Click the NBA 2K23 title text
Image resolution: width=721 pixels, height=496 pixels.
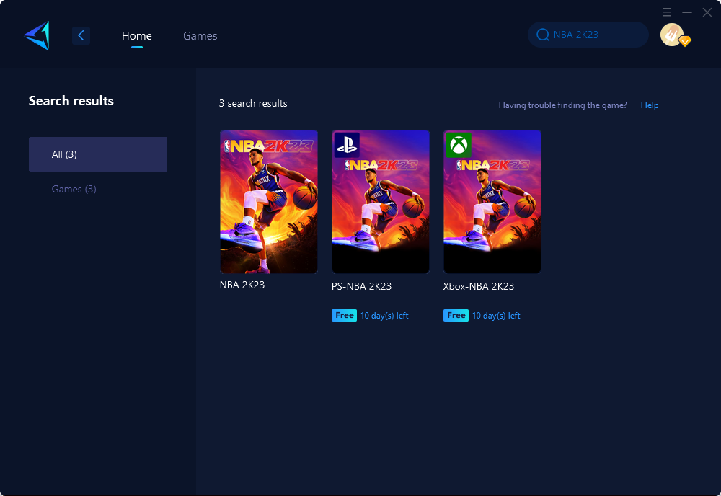click(x=242, y=285)
